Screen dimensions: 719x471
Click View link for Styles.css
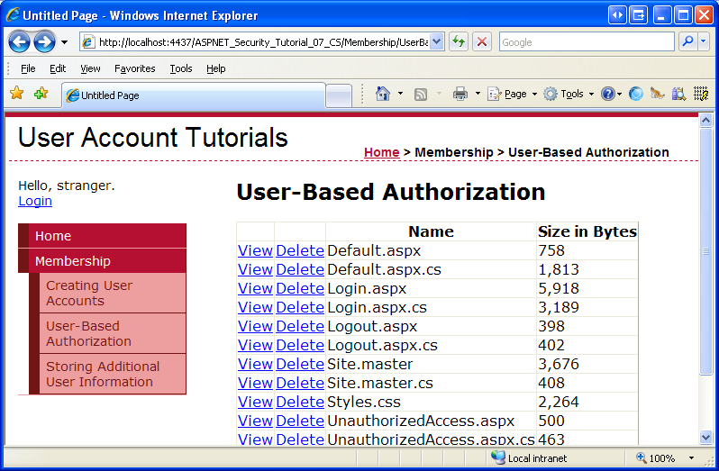[255, 402]
